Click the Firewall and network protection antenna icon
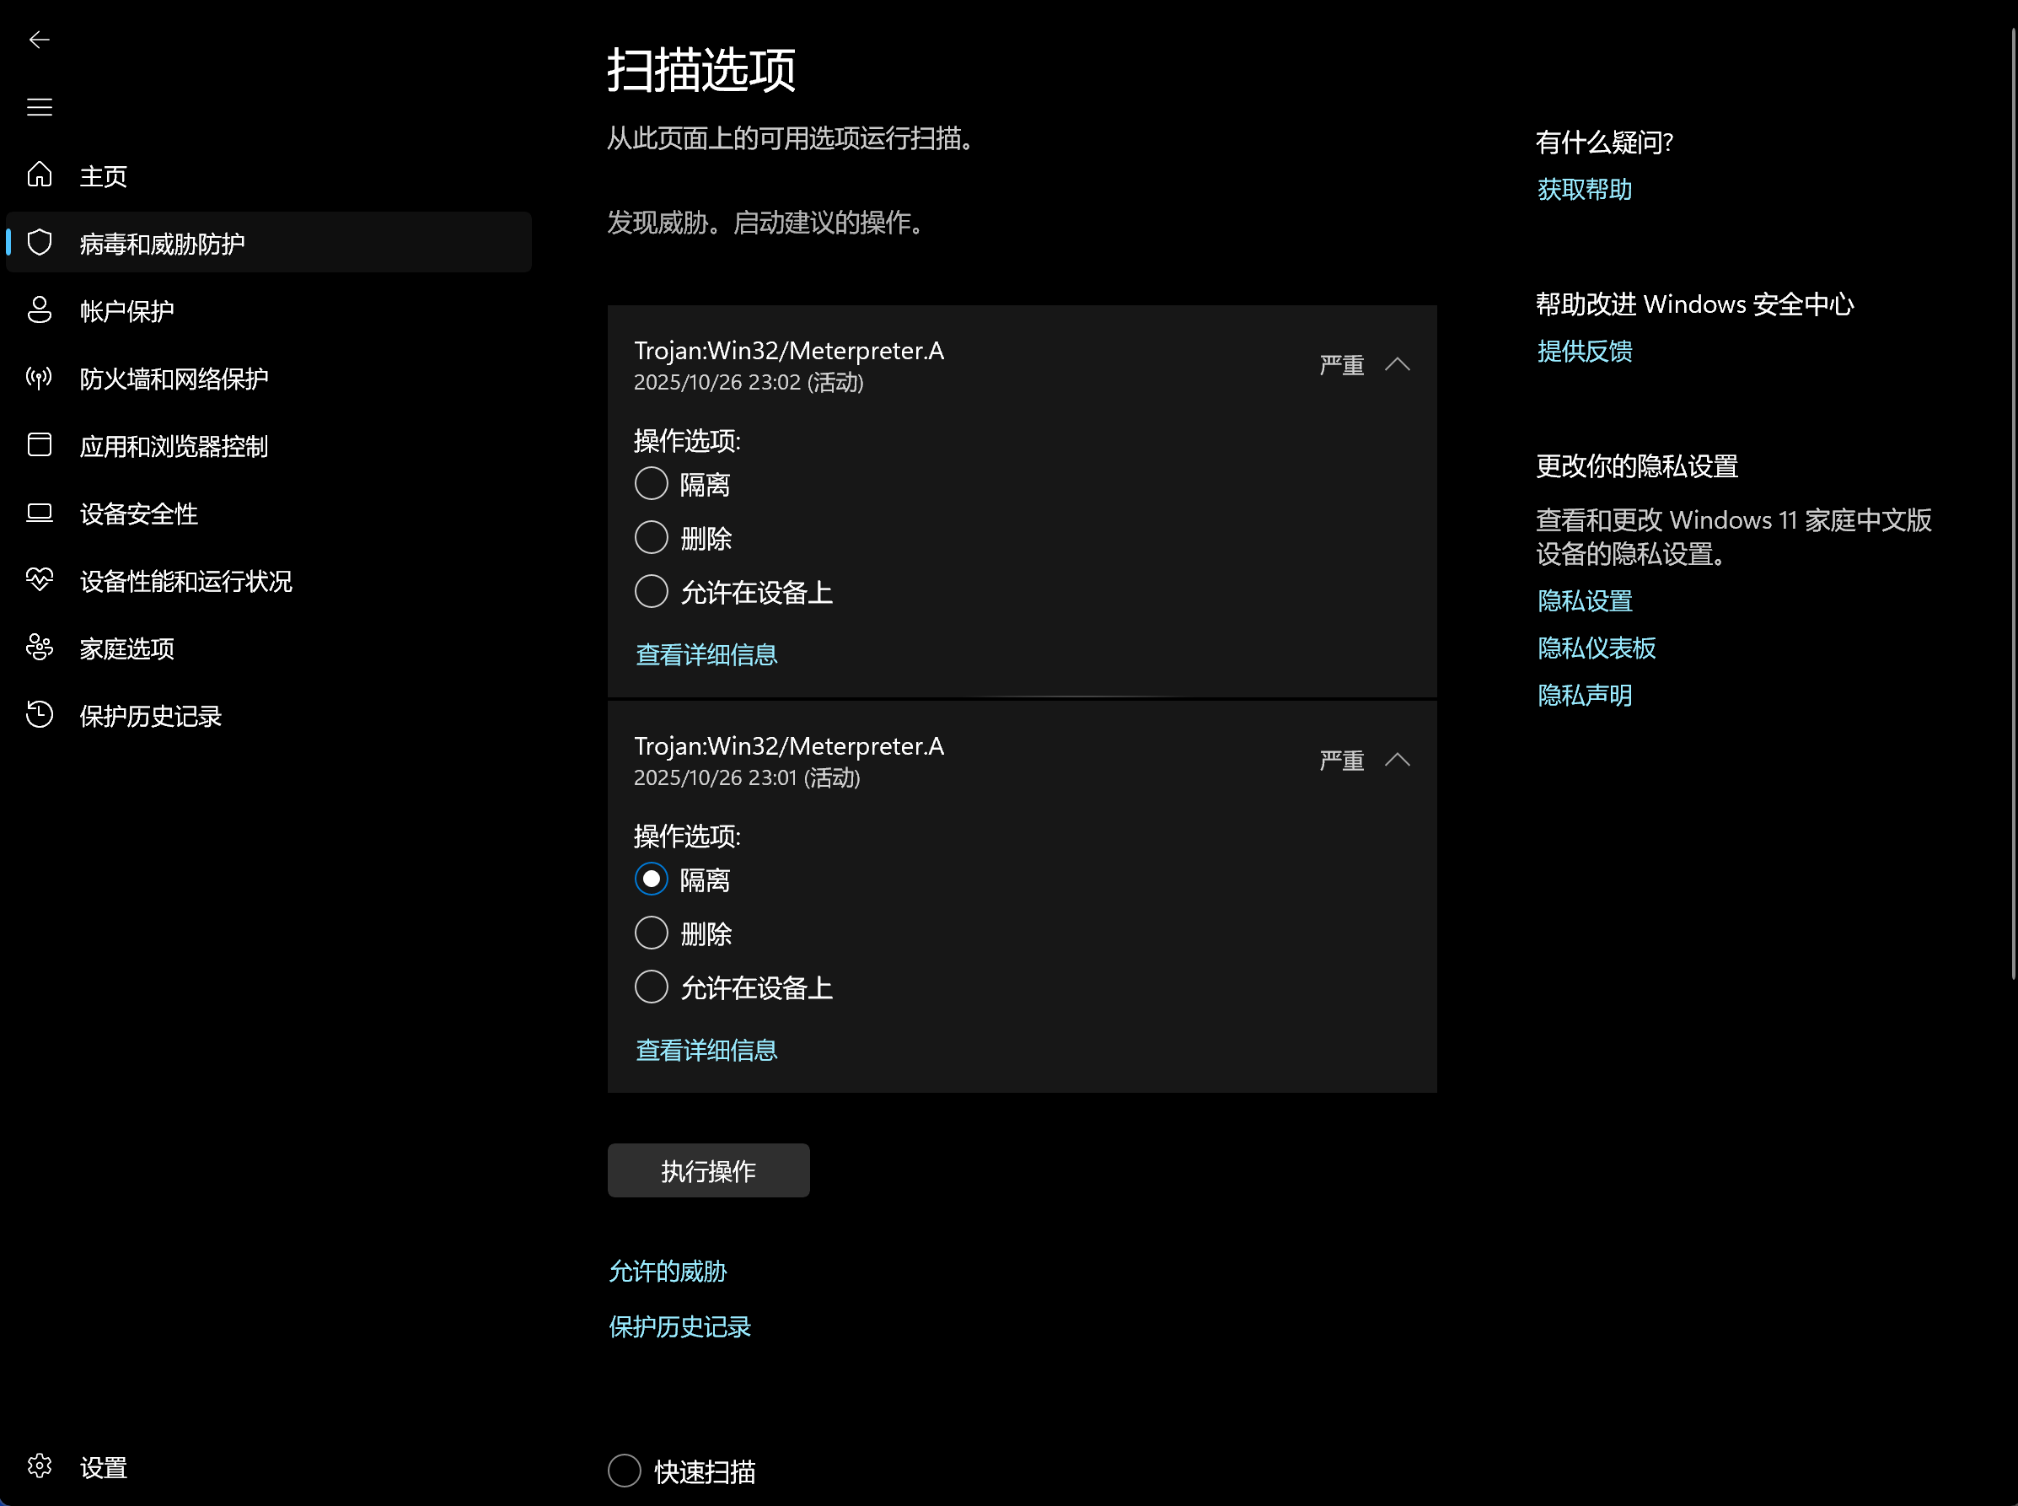The height and width of the screenshot is (1506, 2018). click(39, 378)
